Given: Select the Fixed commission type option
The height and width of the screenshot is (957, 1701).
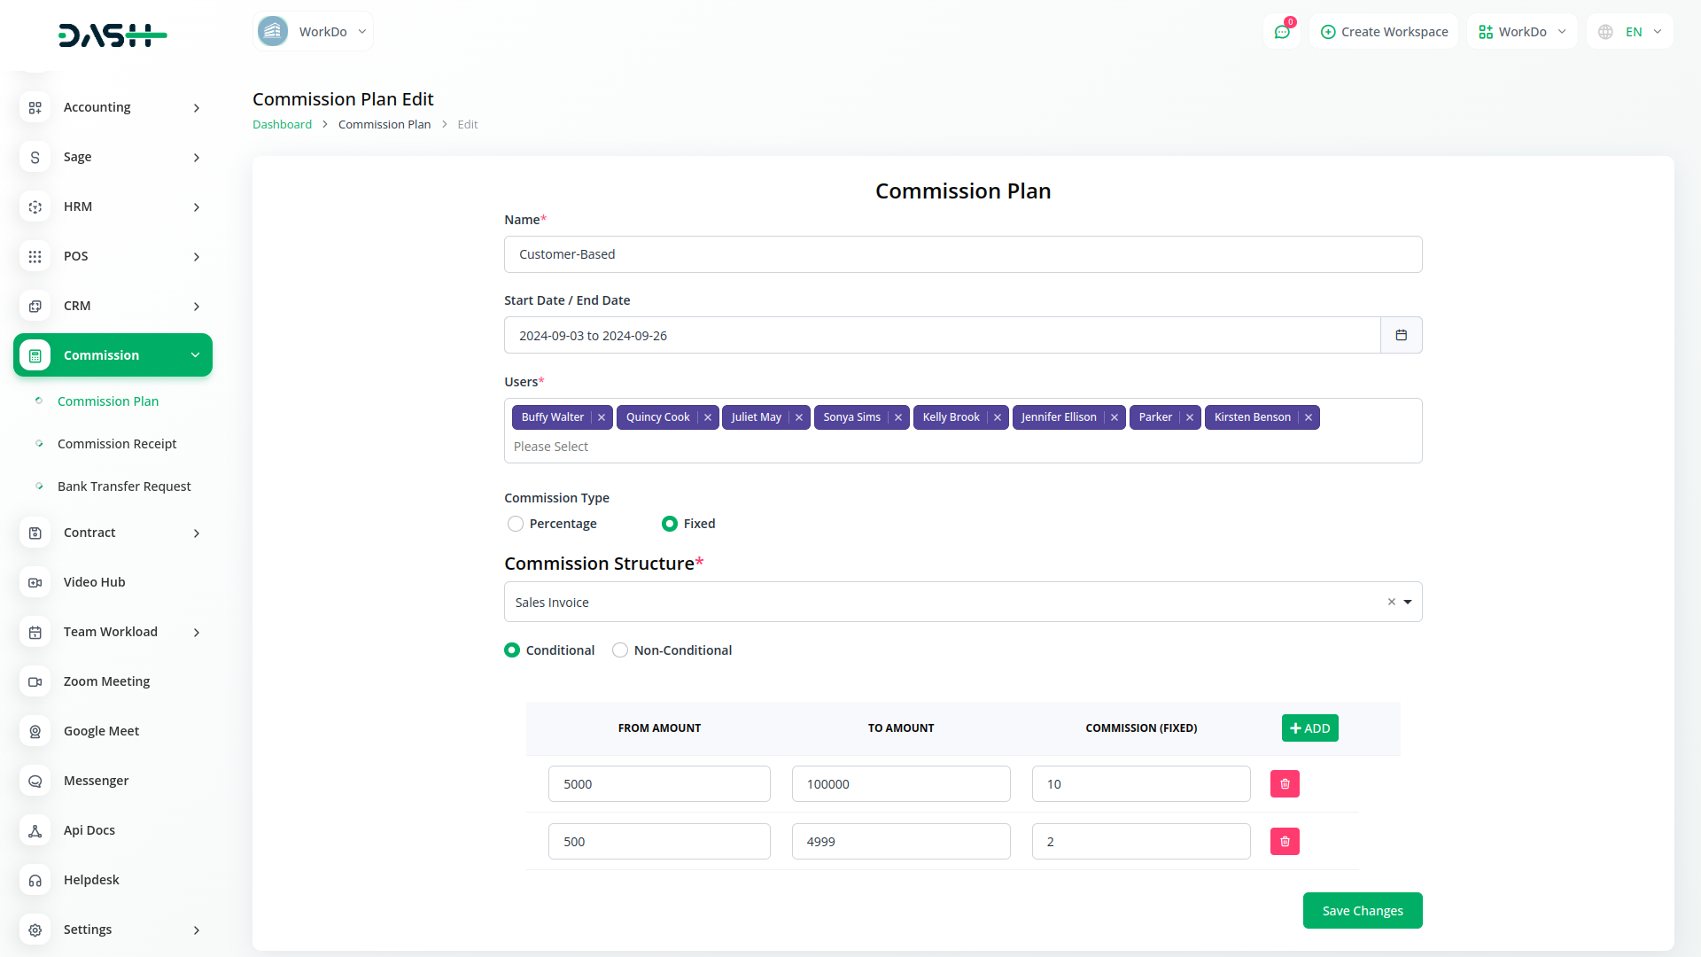Looking at the screenshot, I should click(x=669, y=524).
